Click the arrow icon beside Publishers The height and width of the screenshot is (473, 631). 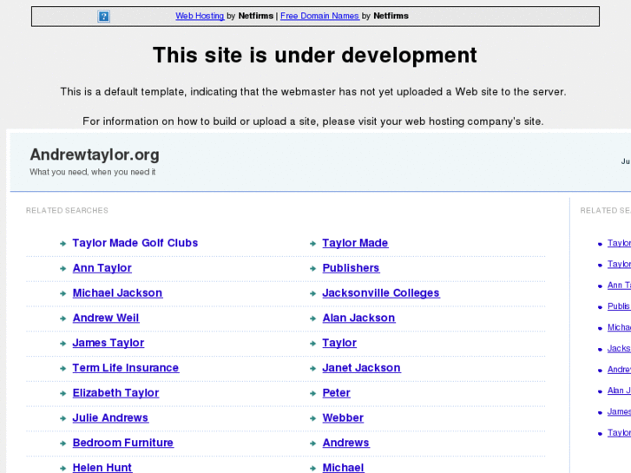point(312,268)
